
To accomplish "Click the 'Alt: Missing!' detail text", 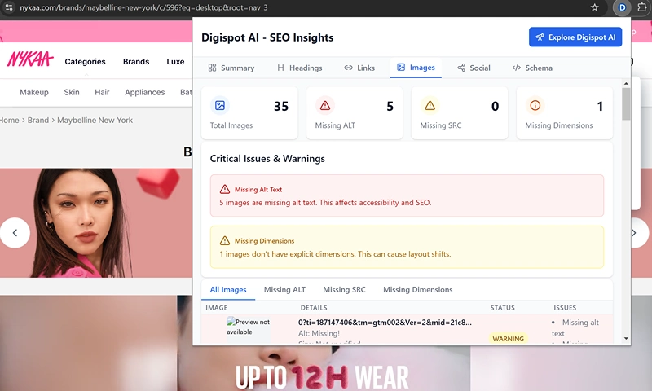I will pos(319,334).
